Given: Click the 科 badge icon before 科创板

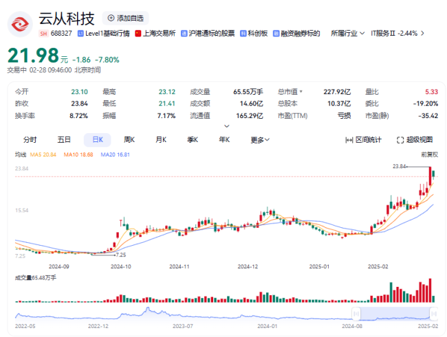Looking at the screenshot, I should click(x=243, y=34).
